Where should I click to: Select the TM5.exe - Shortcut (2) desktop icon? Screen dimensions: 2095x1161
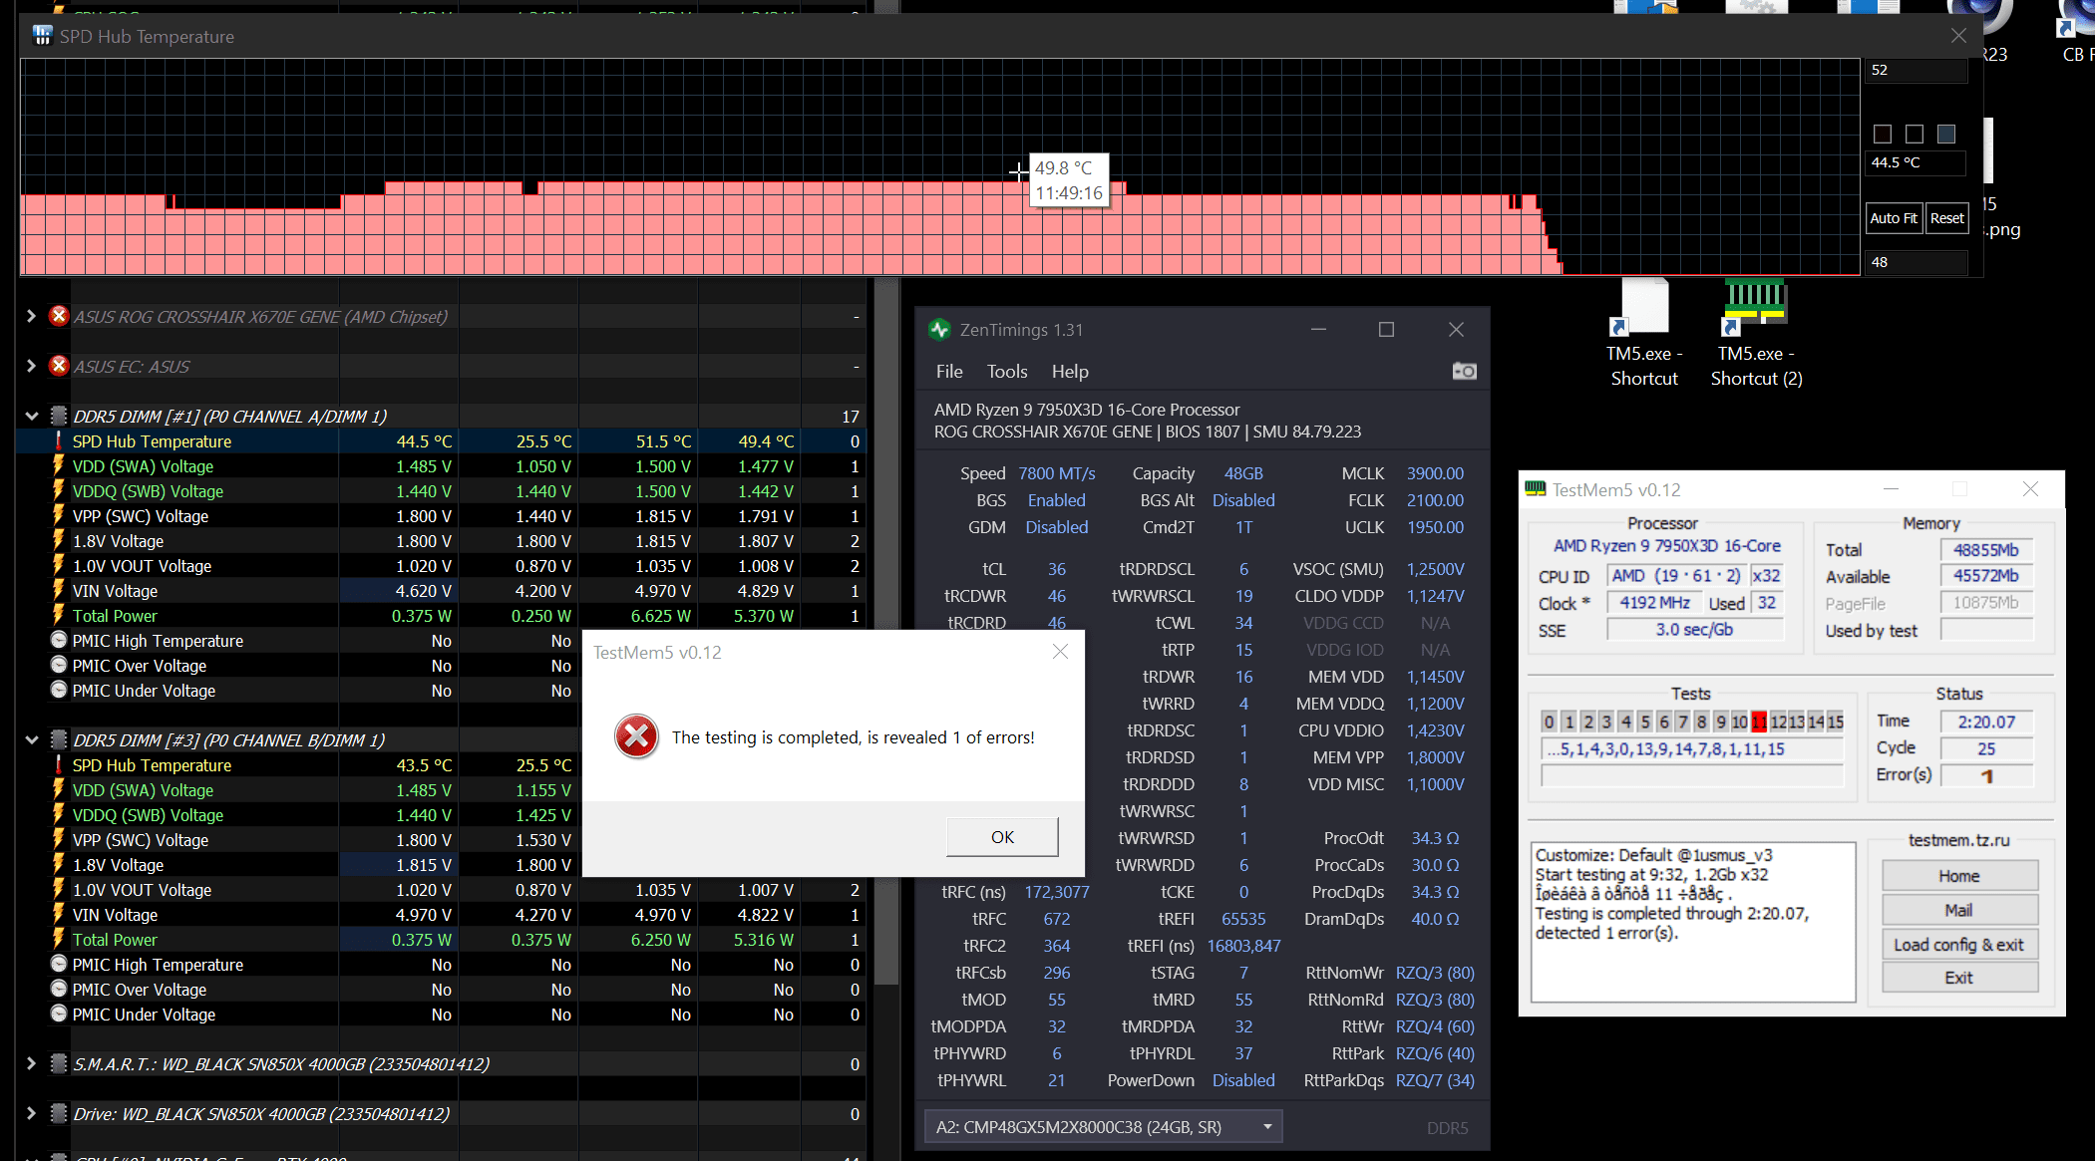pyautogui.click(x=1756, y=332)
